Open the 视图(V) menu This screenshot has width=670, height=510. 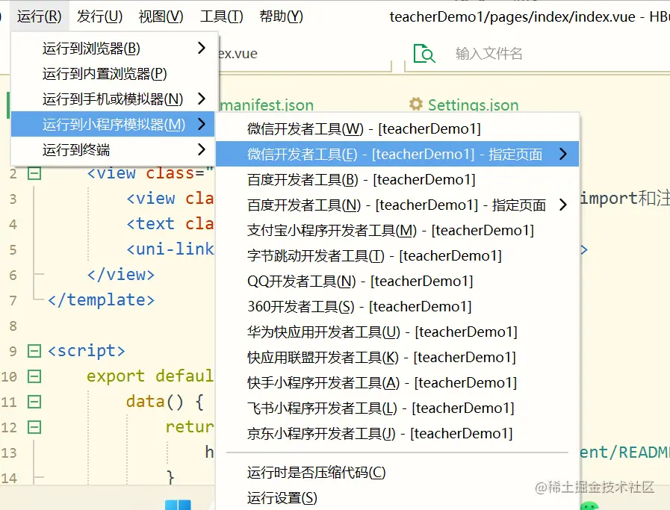(161, 16)
